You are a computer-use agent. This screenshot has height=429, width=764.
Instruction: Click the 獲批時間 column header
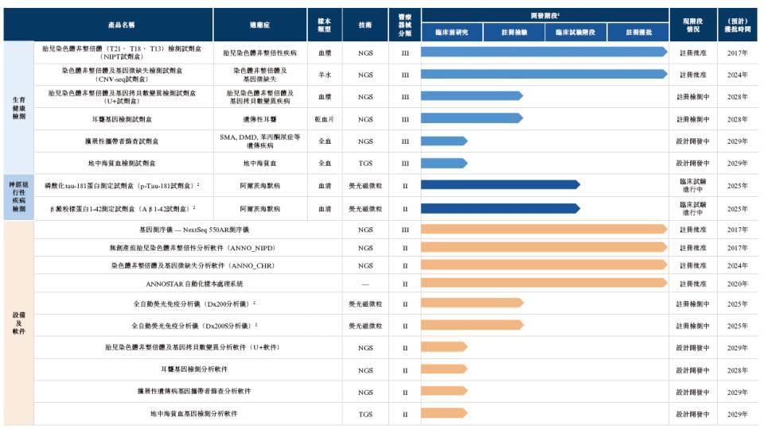pyautogui.click(x=737, y=25)
